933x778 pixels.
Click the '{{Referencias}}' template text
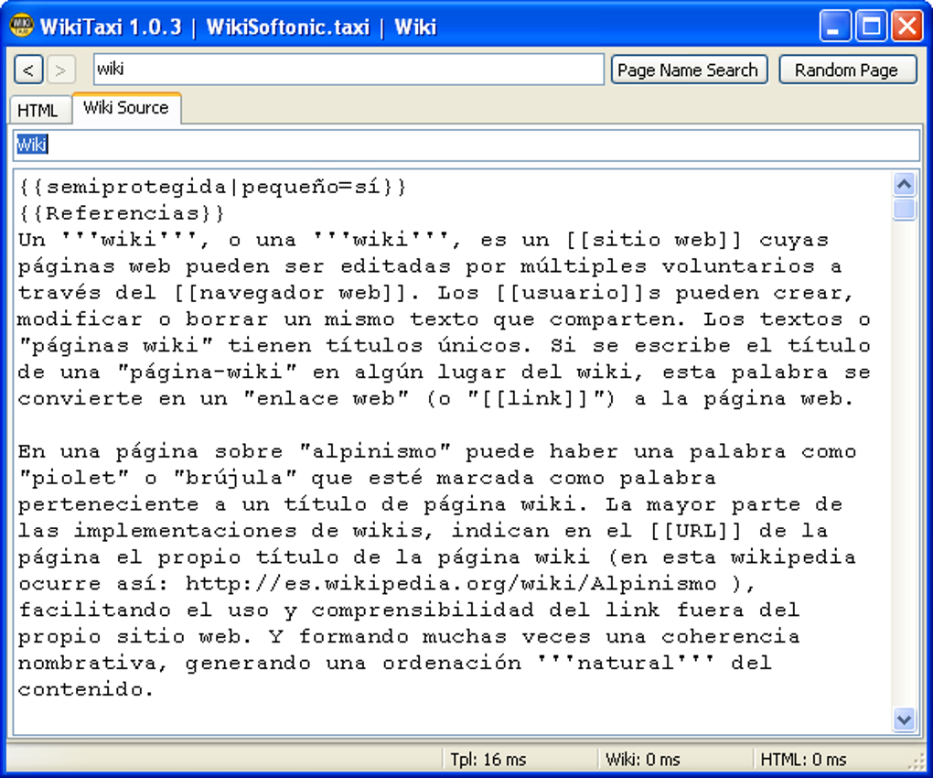point(122,213)
